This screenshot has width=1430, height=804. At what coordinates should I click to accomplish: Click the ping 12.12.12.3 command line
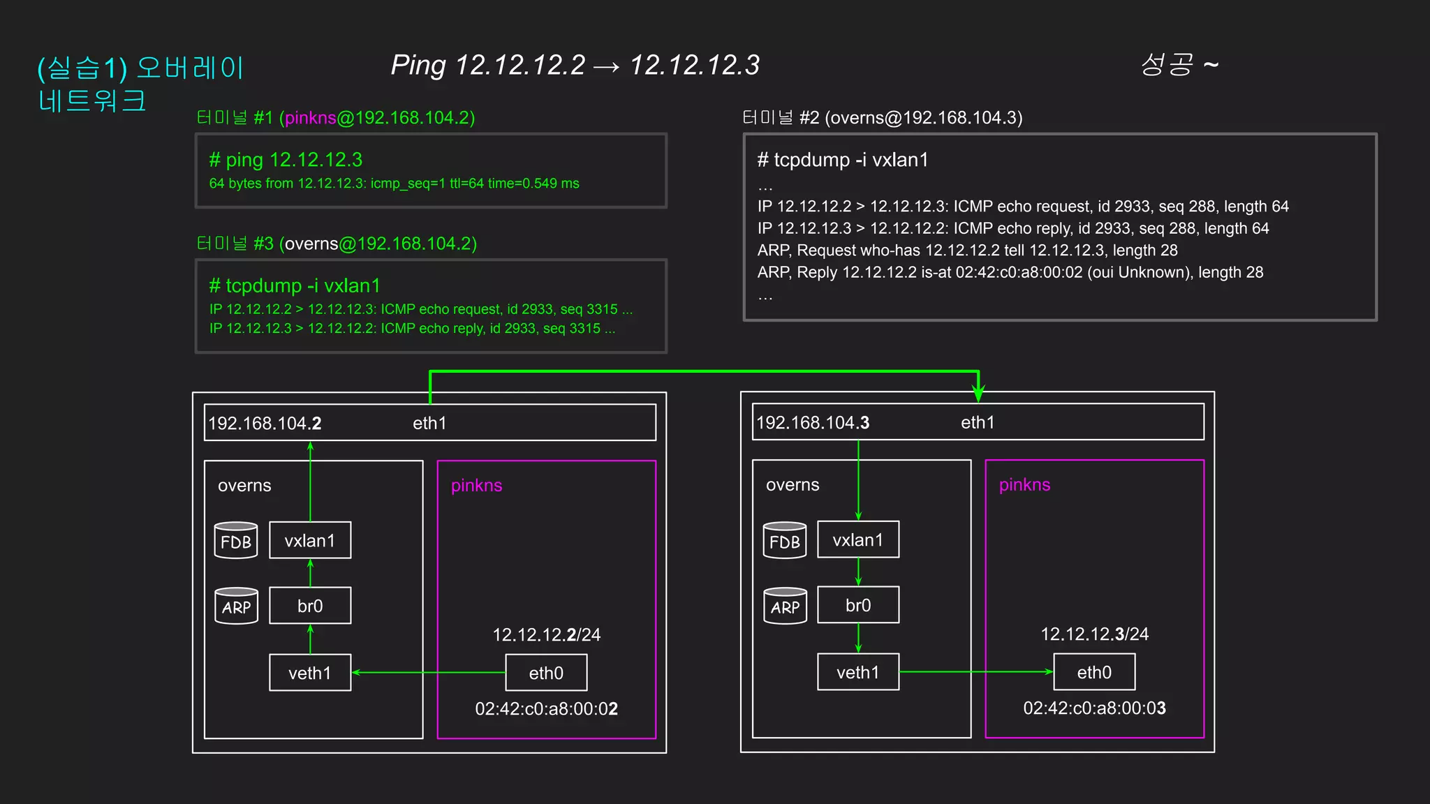point(286,160)
